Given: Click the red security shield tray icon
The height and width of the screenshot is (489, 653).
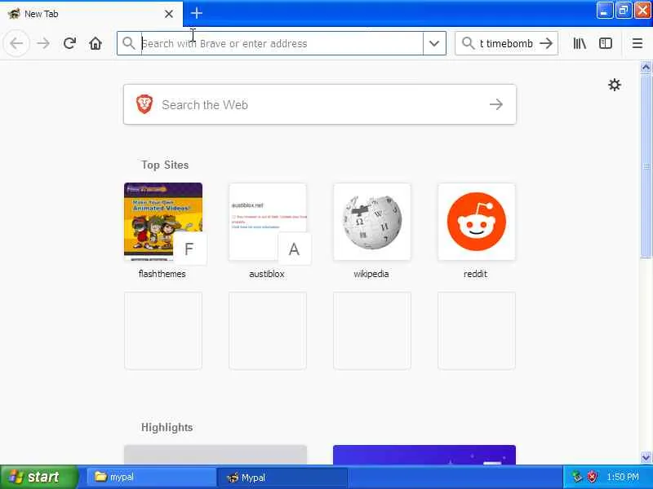Looking at the screenshot, I should pos(592,477).
